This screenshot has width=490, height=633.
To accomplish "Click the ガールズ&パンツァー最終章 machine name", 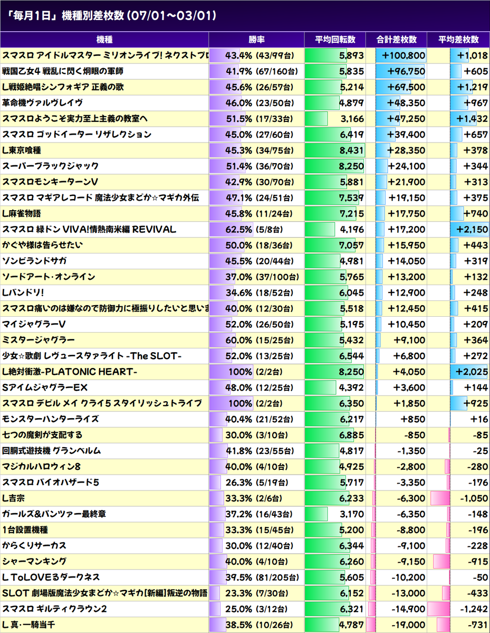I will [54, 514].
